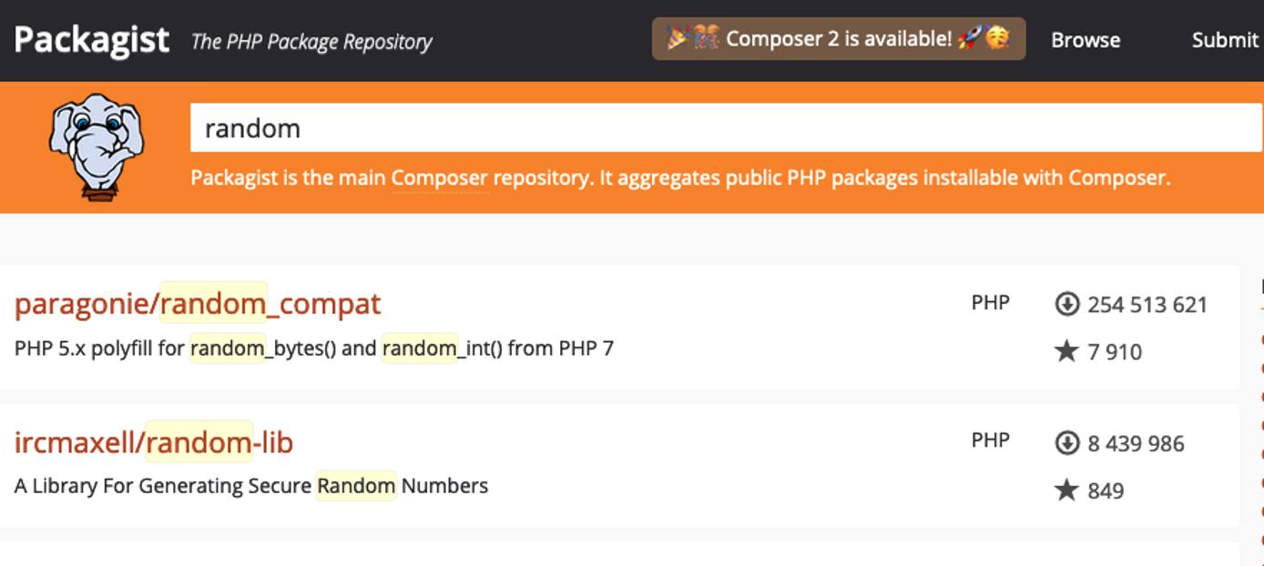Click the PHP label on the random_compat result
This screenshot has height=566, width=1264.
pos(990,302)
